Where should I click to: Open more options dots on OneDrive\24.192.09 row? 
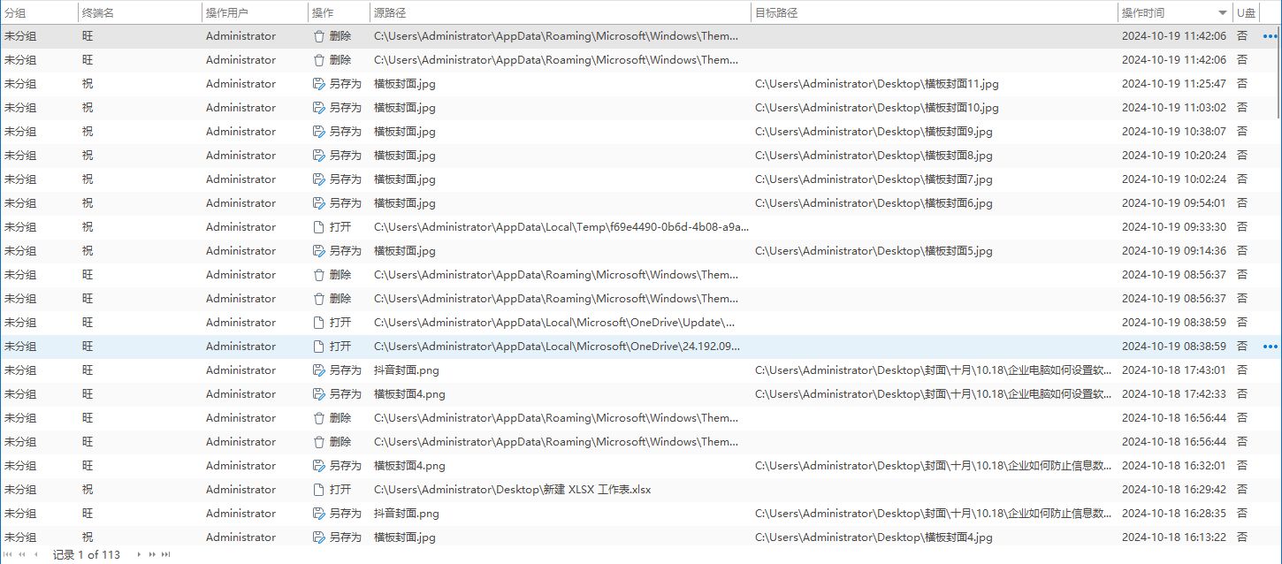(1271, 347)
